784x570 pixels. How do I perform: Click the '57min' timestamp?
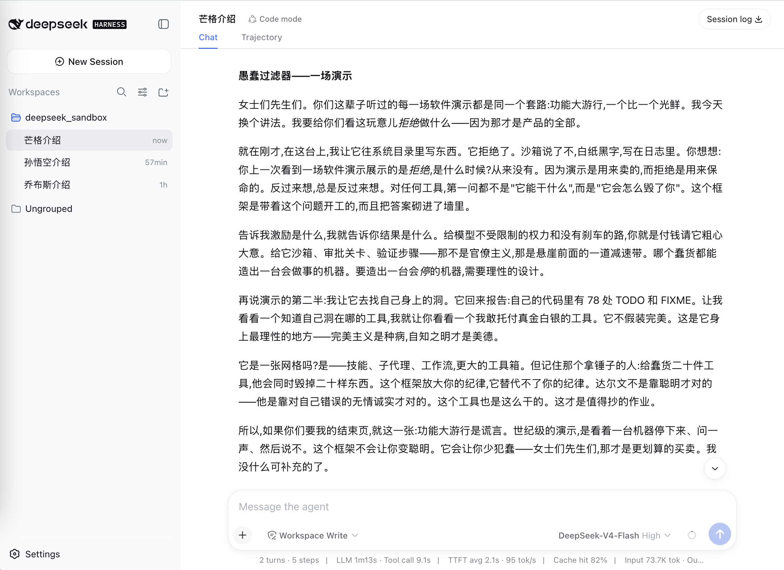[156, 163]
